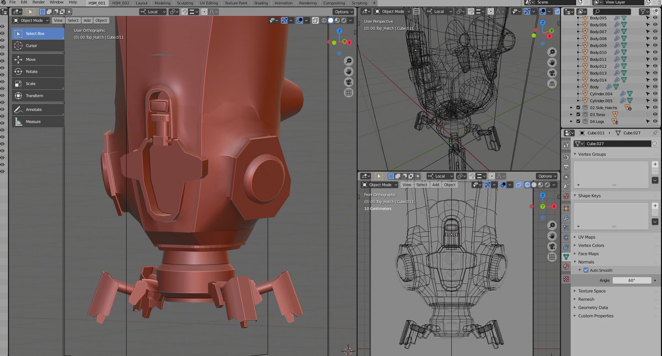Select Body.012 in the outliner
The image size is (662, 356).
599,66
